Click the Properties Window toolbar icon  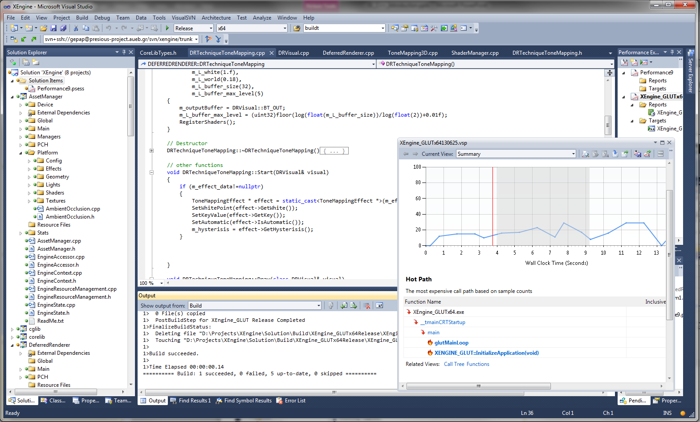tap(404, 28)
